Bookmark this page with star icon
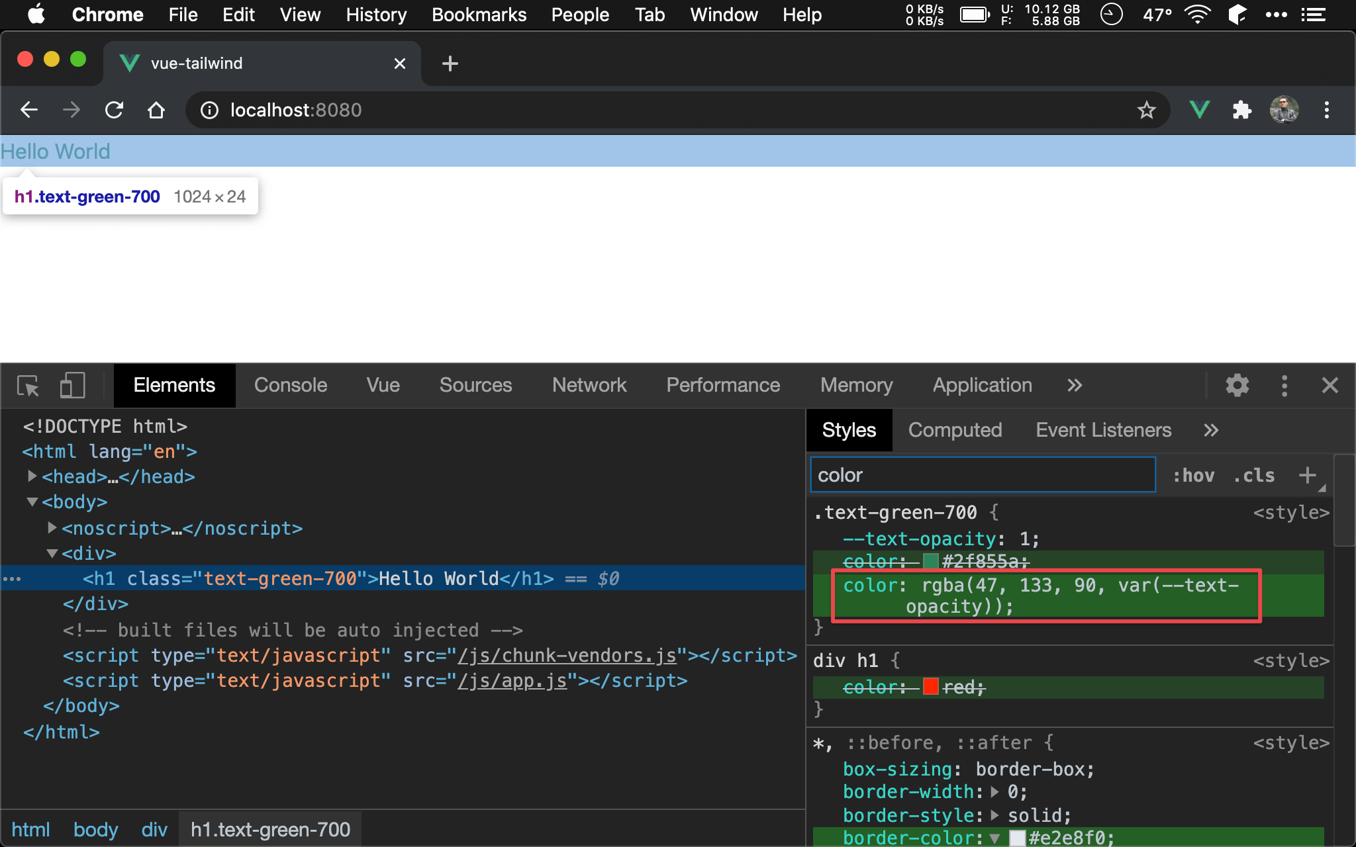This screenshot has height=847, width=1356. click(x=1146, y=110)
